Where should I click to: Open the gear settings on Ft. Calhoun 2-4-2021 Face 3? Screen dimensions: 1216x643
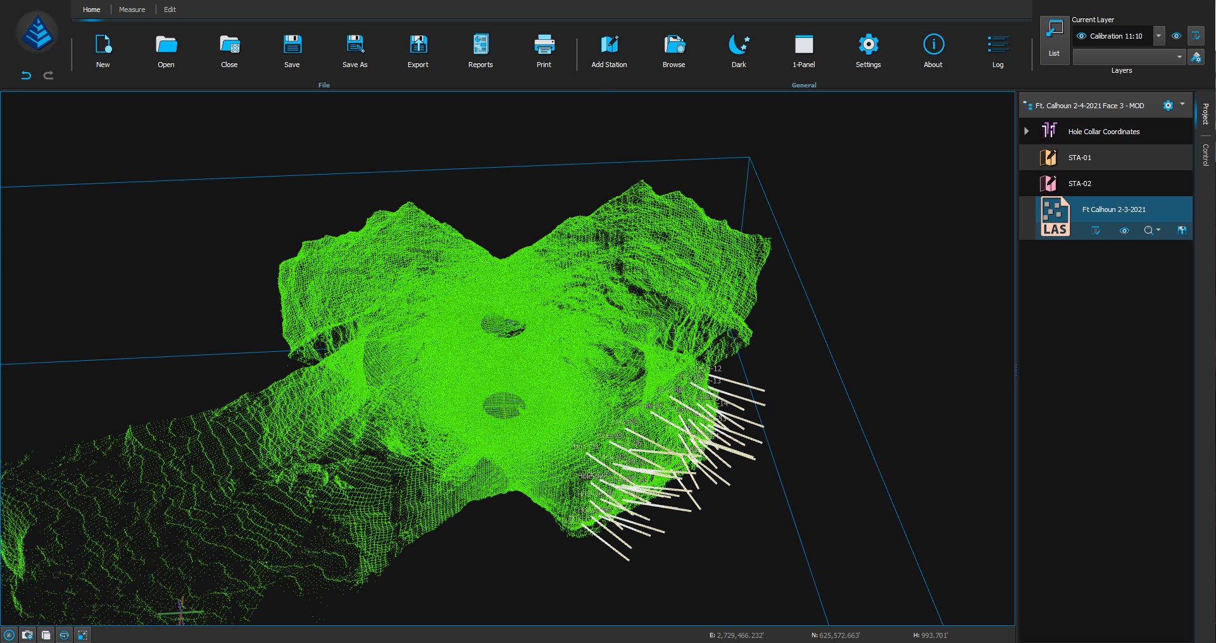click(1168, 106)
